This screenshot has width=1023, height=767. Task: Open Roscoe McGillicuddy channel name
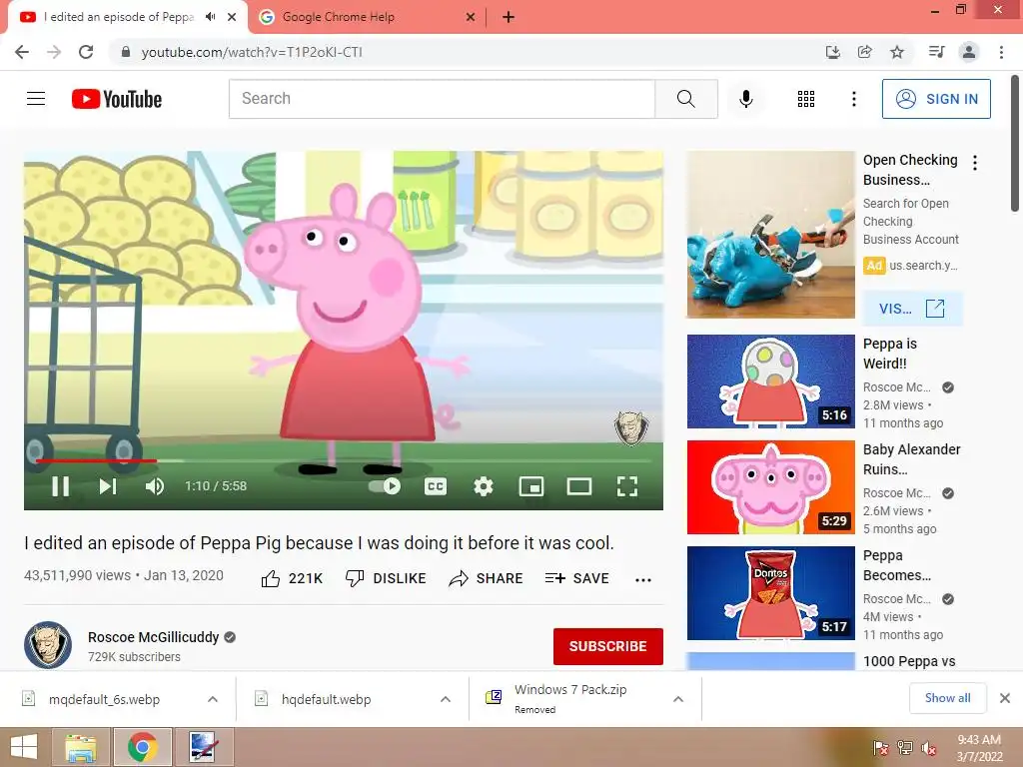(x=153, y=637)
